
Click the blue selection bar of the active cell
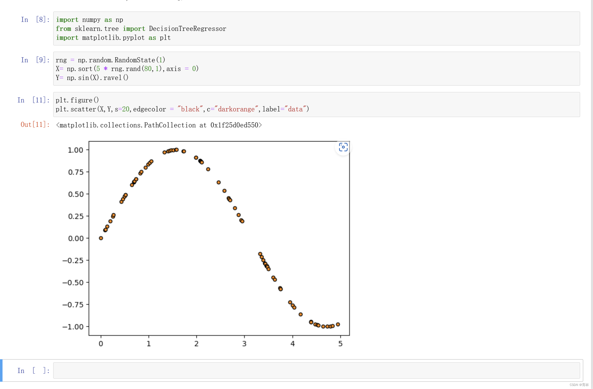tap(1, 370)
